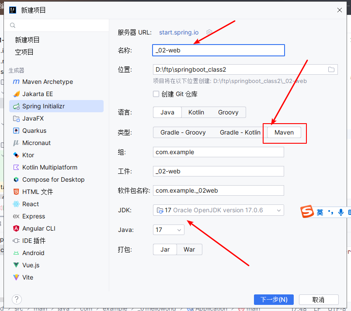This screenshot has width=351, height=311.
Task: Click the IntelliJ IDEA logo in the title bar
Action: (x=13, y=10)
